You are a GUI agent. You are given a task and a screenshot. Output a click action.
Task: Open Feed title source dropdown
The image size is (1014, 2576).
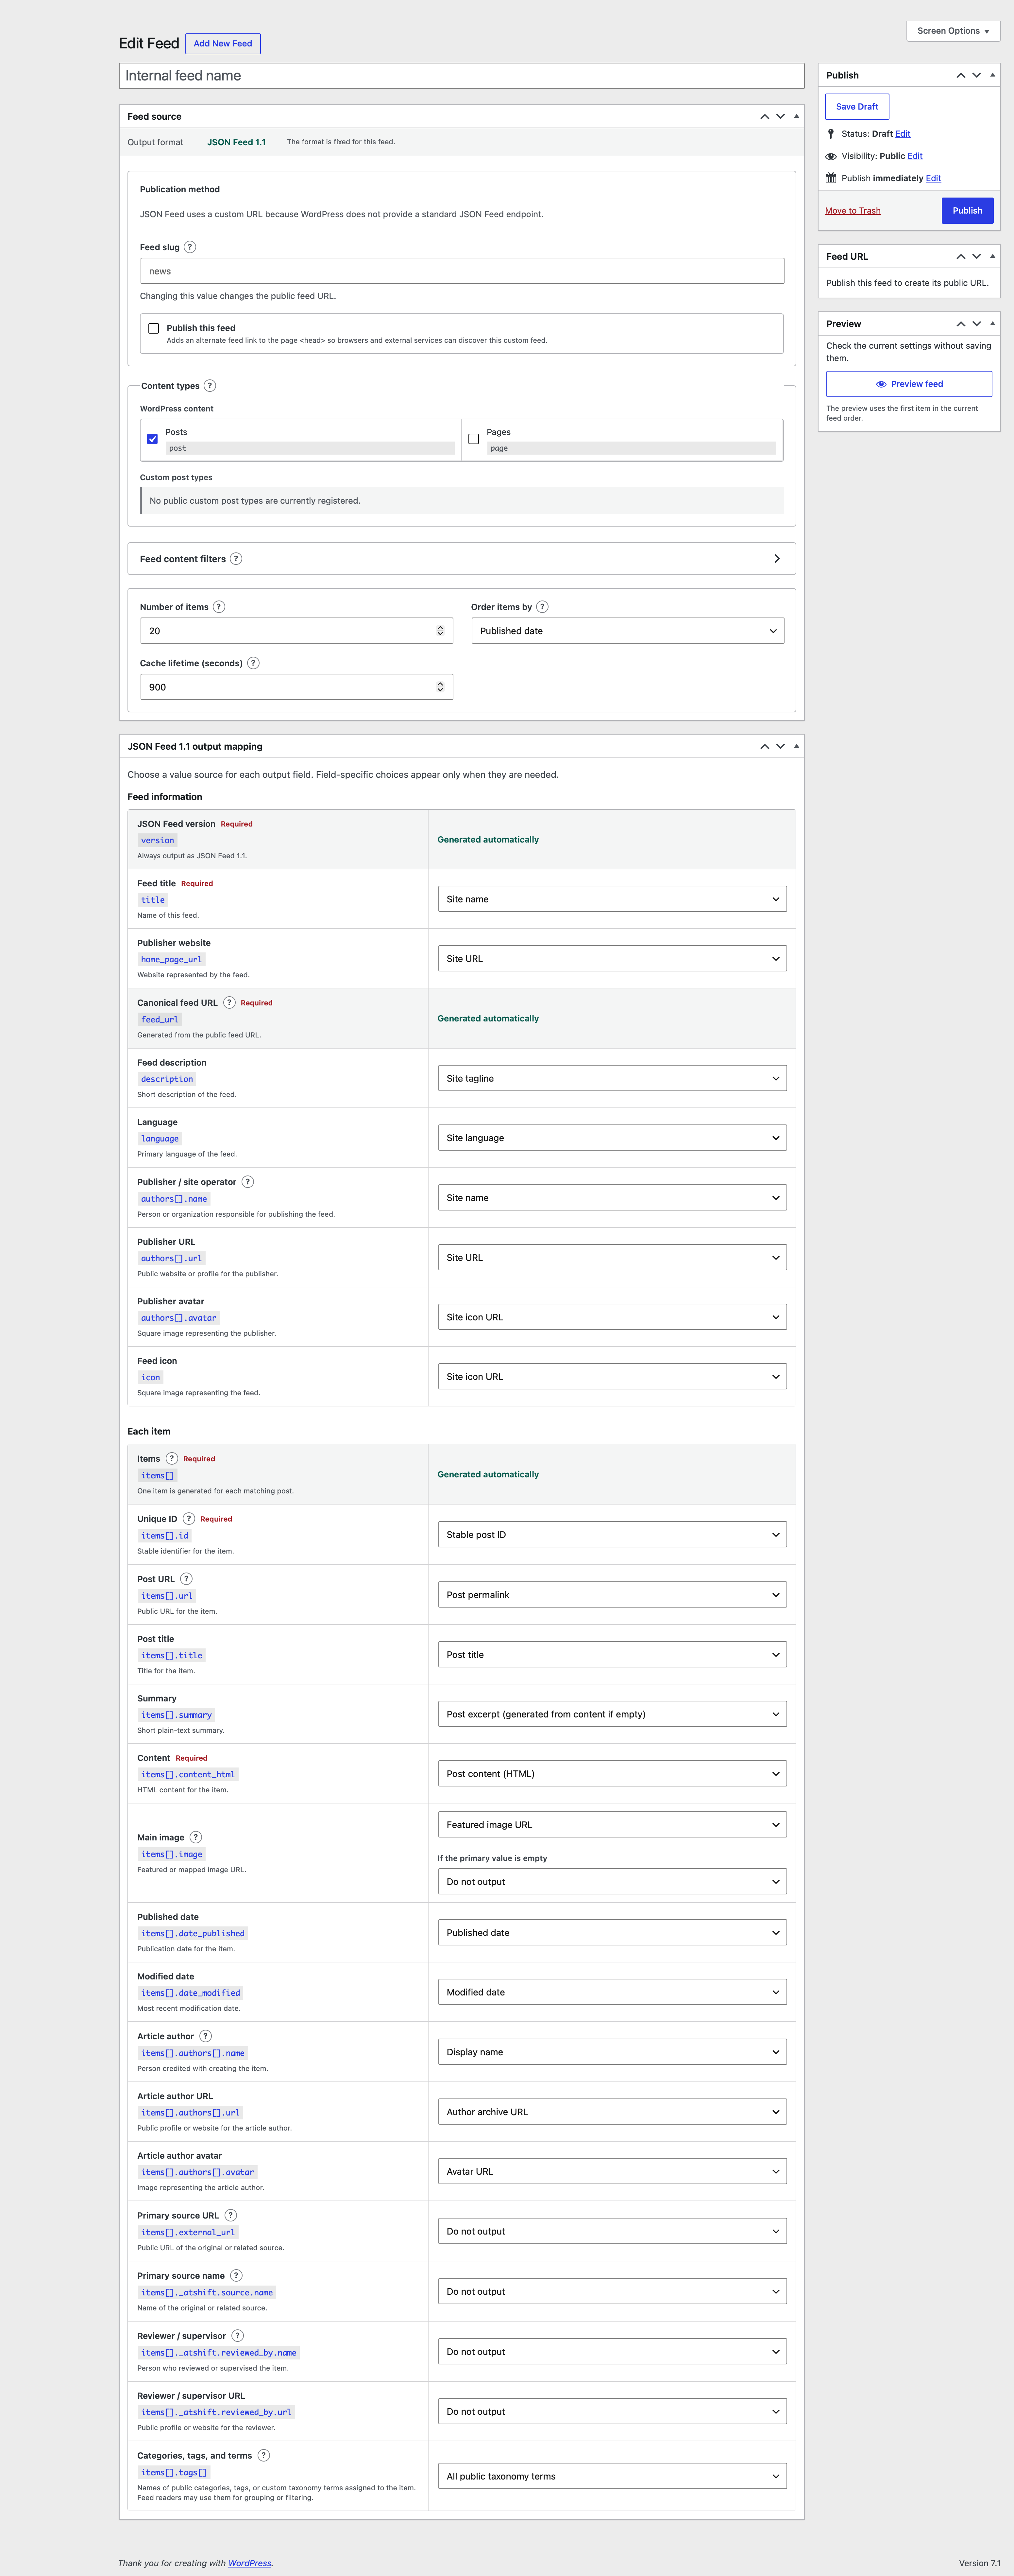612,899
